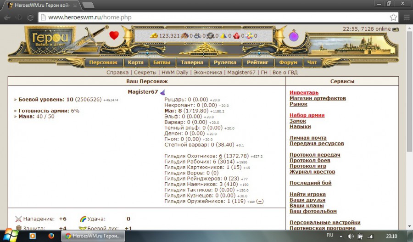Open the Персонаж menu tab
Image resolution: width=413 pixels, height=242 pixels.
tap(103, 62)
